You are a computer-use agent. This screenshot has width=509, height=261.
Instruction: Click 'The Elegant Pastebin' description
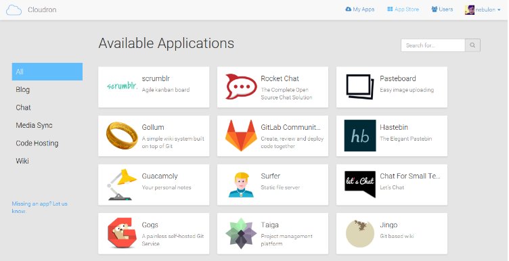pyautogui.click(x=405, y=139)
